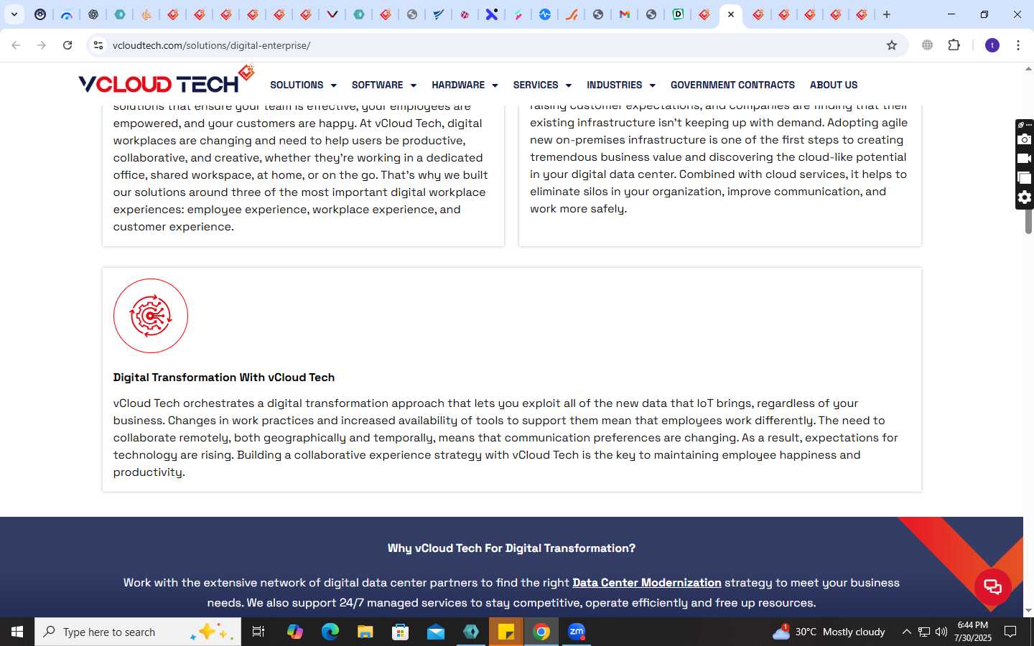The image size is (1034, 646).
Task: Open the Windows Start menu
Action: [17, 632]
